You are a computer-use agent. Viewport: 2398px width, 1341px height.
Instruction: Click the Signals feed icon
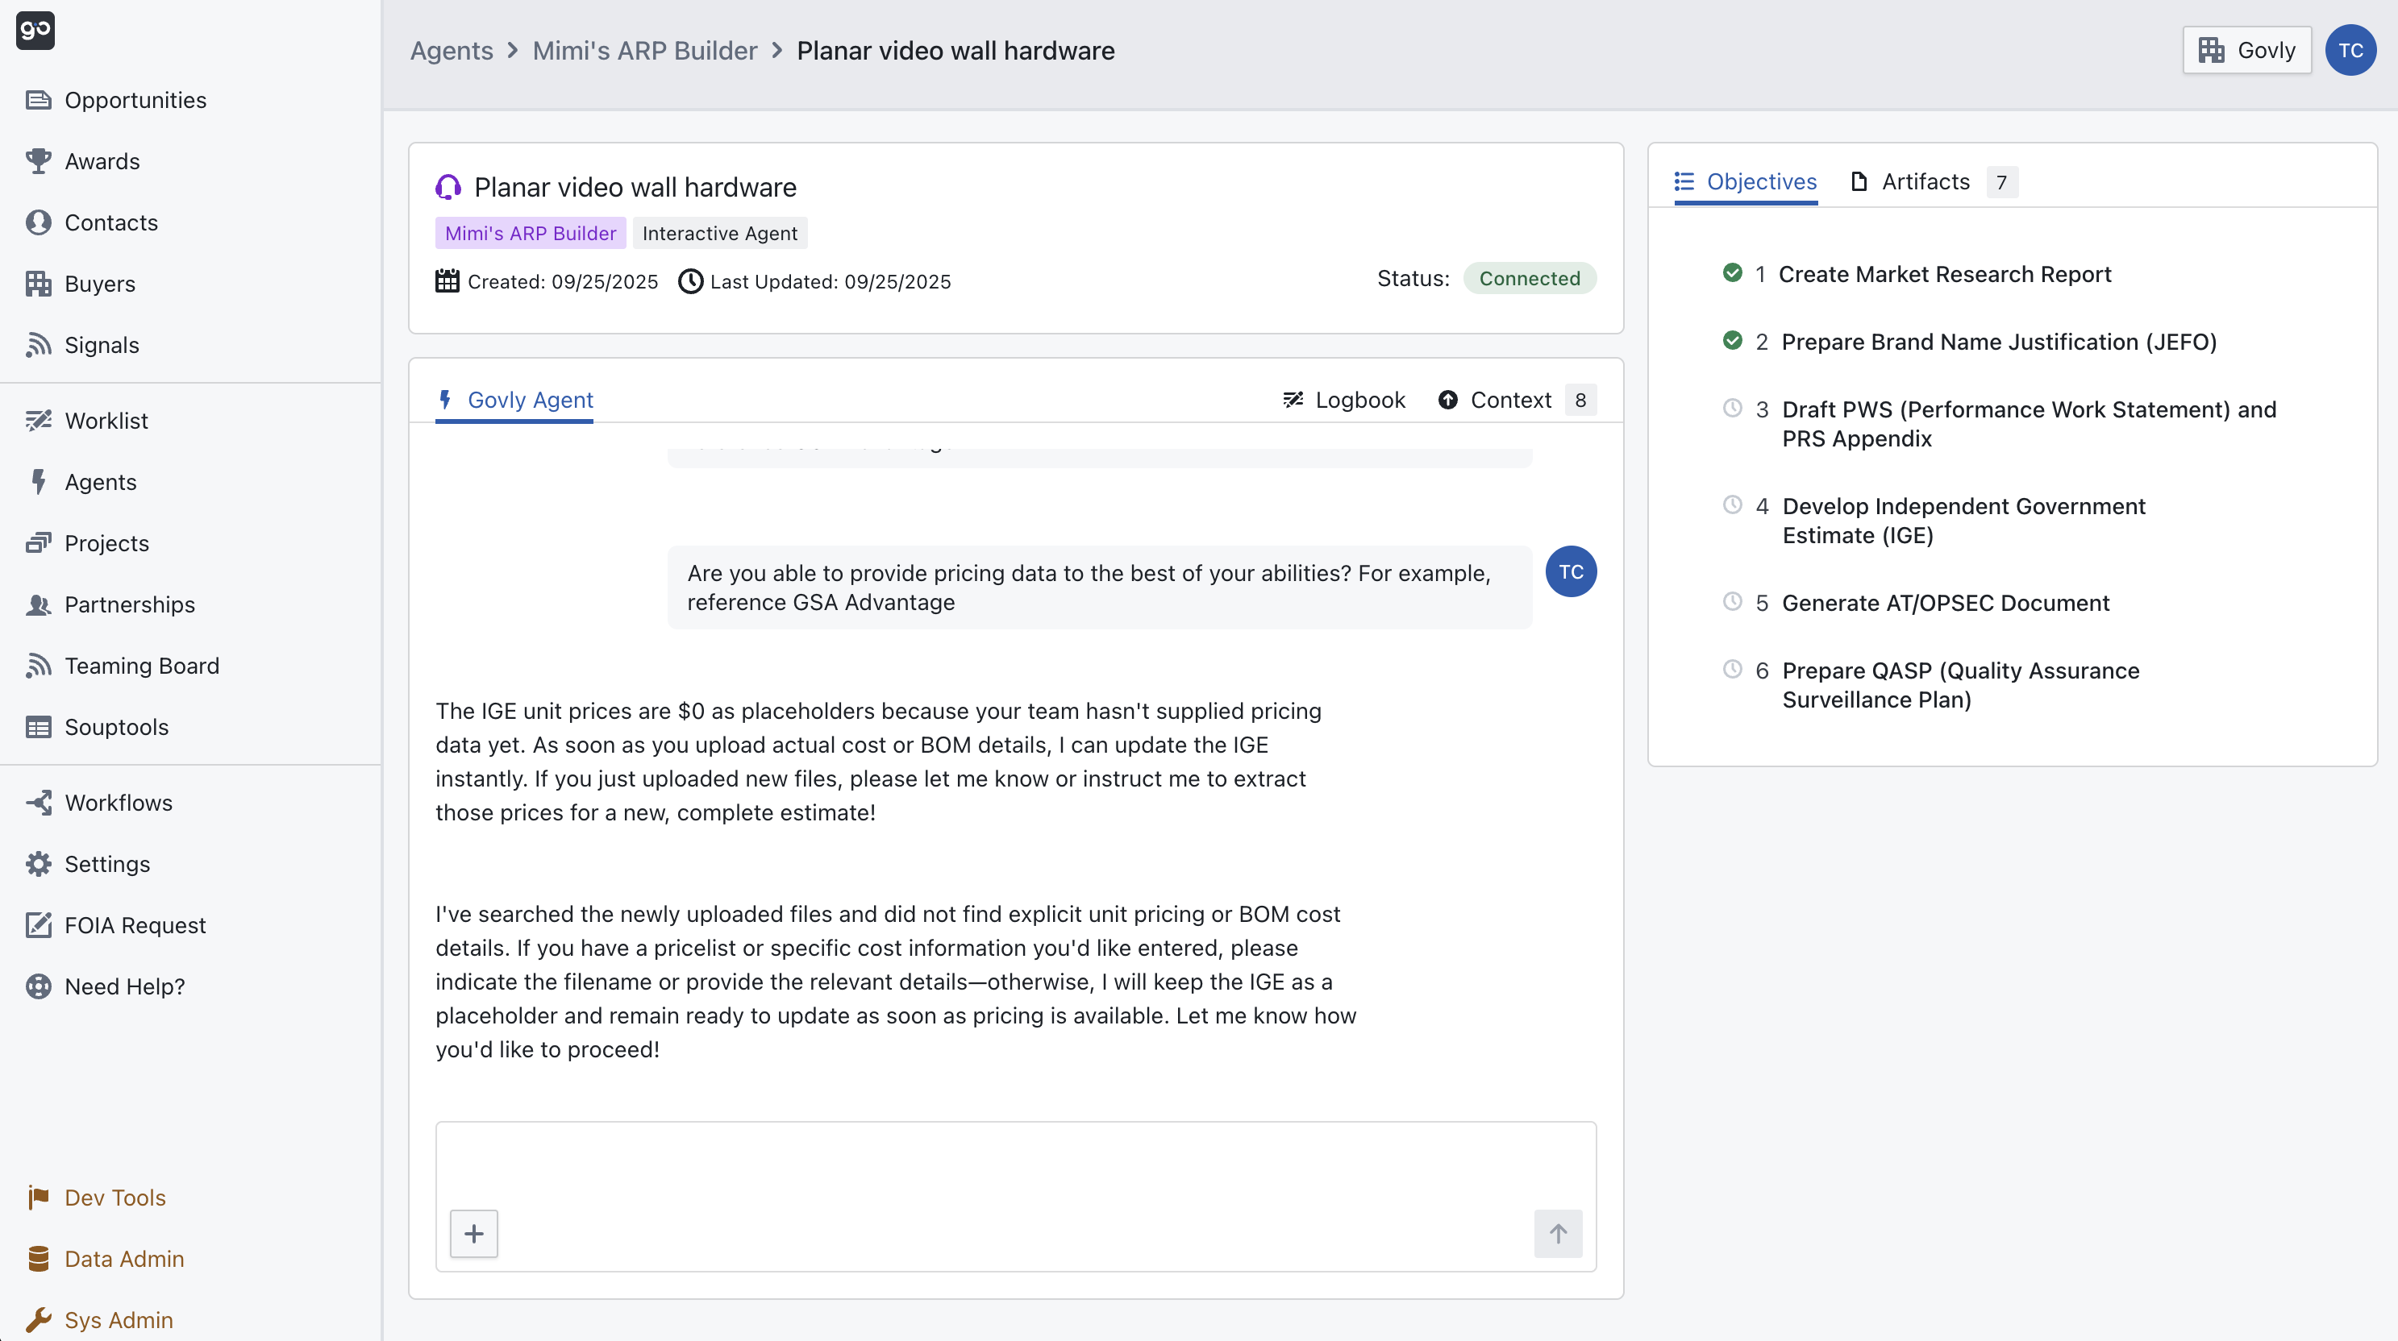click(38, 344)
